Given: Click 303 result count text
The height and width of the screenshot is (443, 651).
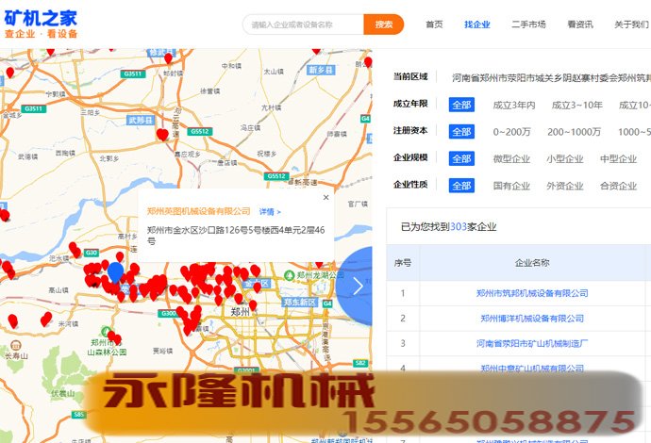Looking at the screenshot, I should (459, 226).
